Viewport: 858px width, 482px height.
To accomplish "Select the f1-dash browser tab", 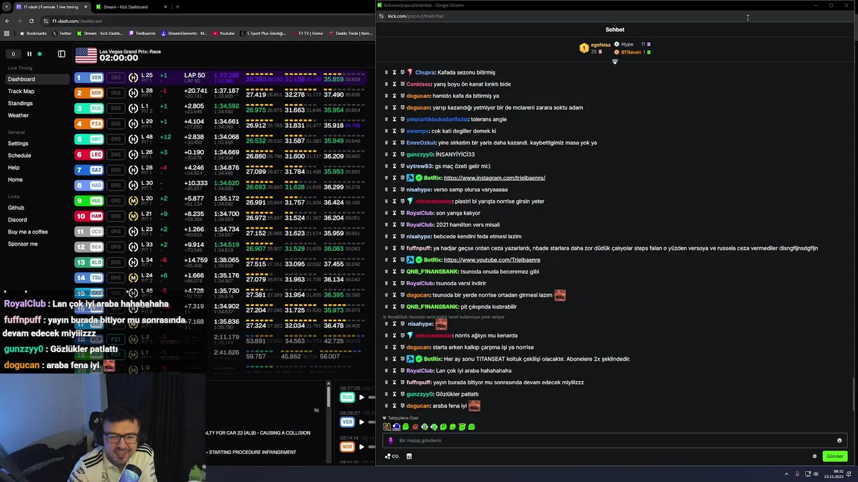I will (x=50, y=7).
